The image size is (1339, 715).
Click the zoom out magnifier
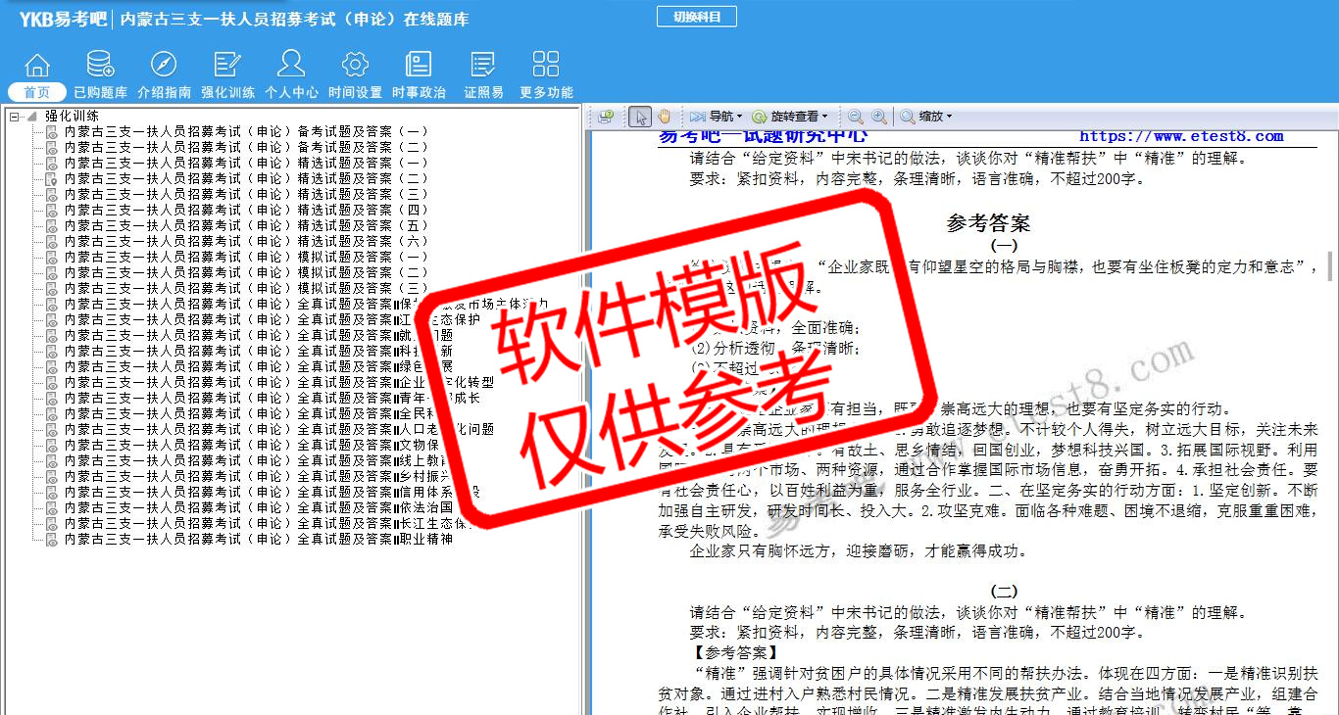pos(856,117)
